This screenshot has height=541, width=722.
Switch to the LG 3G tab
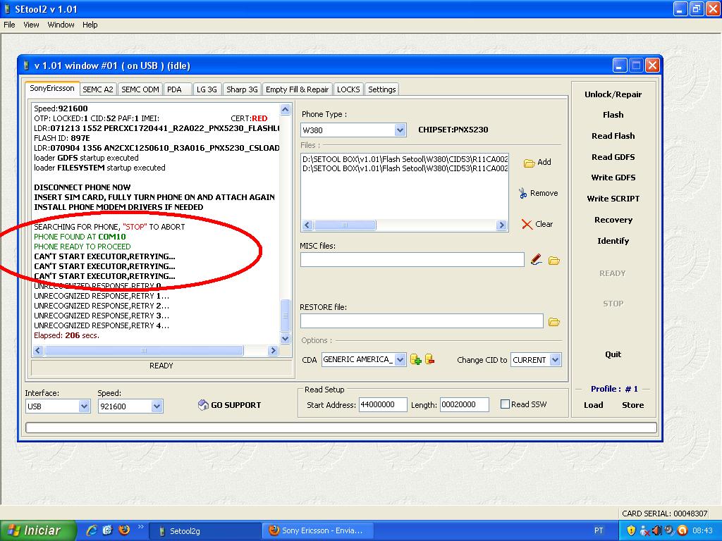(x=207, y=89)
